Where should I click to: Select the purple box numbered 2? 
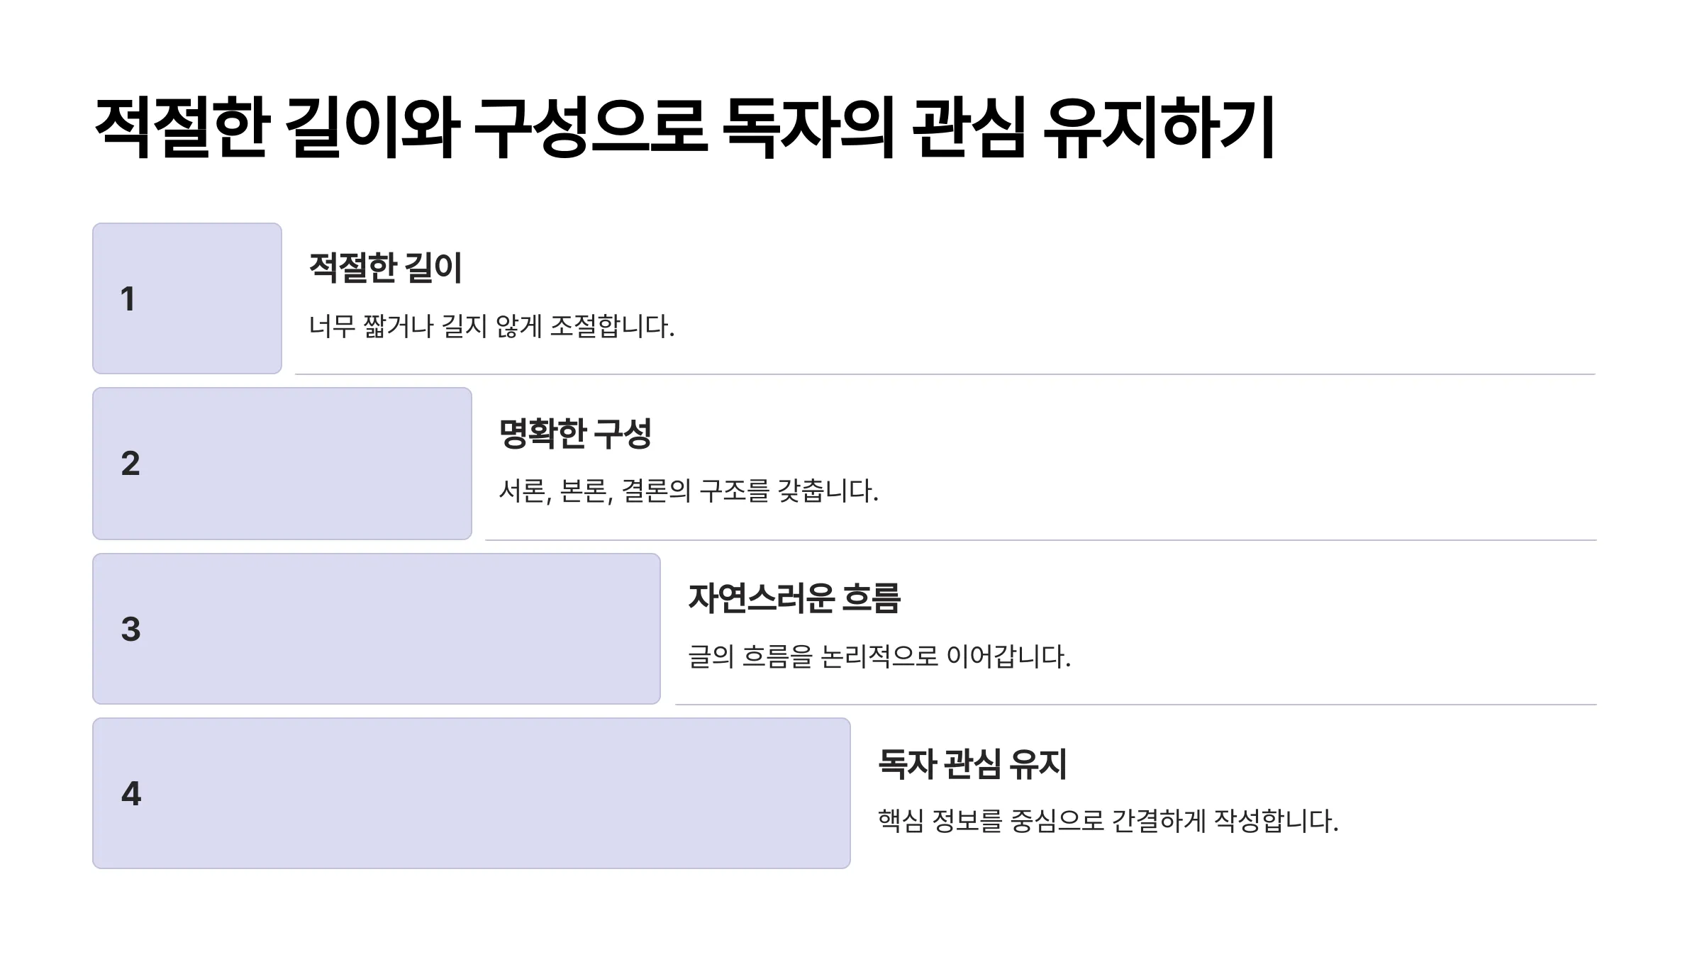pyautogui.click(x=282, y=464)
